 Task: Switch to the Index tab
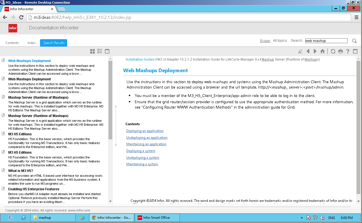point(32,43)
